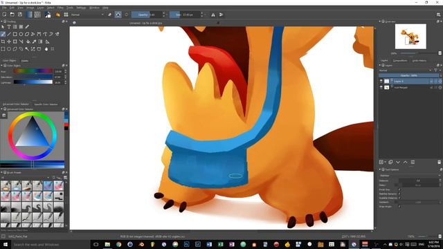This screenshot has width=443, height=249.
Task: Open the Settings menu
Action: tap(81, 8)
